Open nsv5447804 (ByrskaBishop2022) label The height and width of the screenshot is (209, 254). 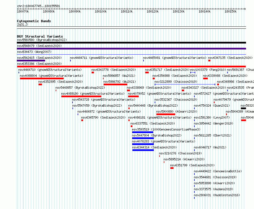click(x=157, y=135)
